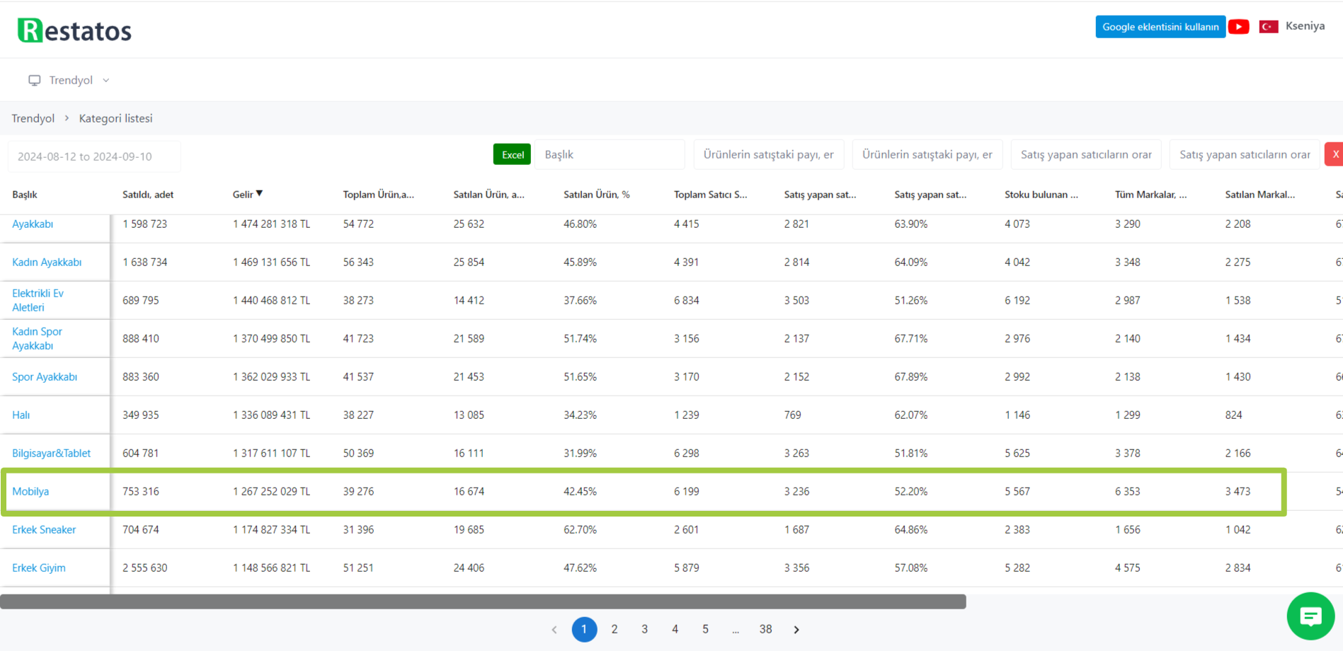Focus second Satış yapan satıcıların oranı filter
1343x651 pixels.
[1245, 154]
